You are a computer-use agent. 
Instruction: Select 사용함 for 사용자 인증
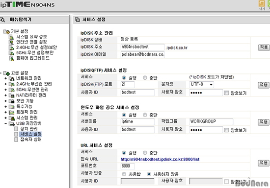point(124,174)
